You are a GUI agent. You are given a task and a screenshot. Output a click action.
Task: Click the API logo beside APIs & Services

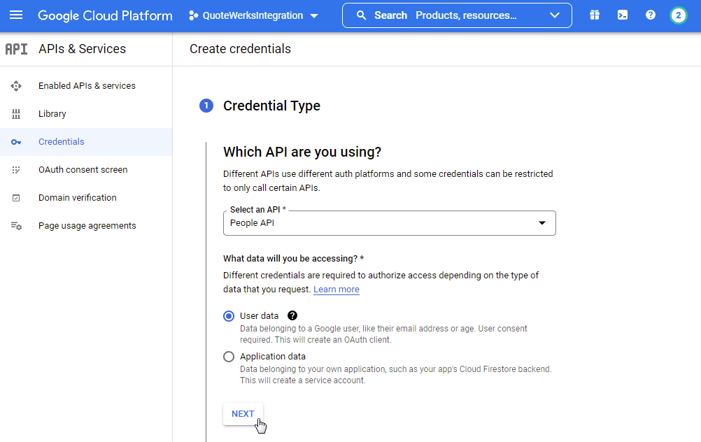tap(16, 49)
